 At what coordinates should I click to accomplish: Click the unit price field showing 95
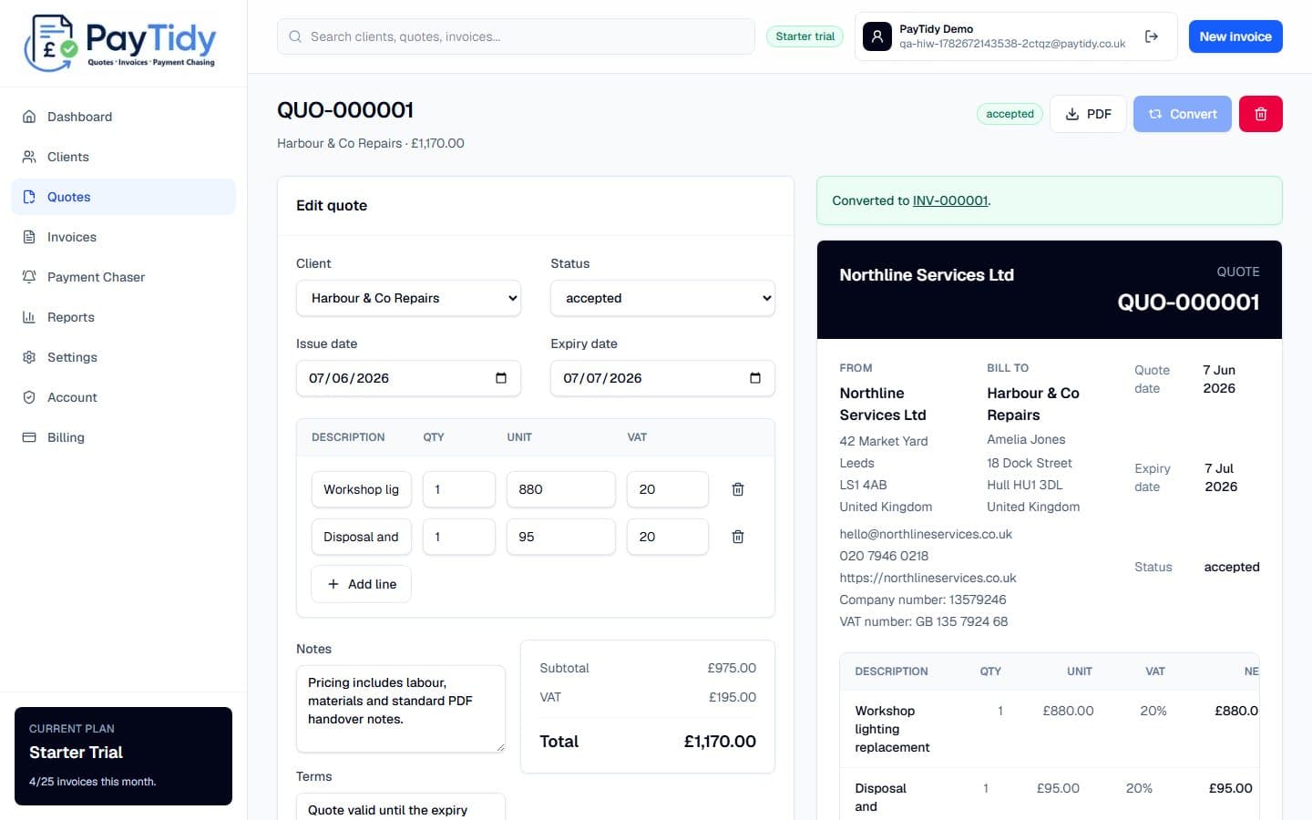click(x=561, y=537)
